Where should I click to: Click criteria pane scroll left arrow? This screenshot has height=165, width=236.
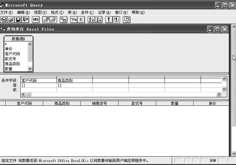pyautogui.click(x=23, y=94)
